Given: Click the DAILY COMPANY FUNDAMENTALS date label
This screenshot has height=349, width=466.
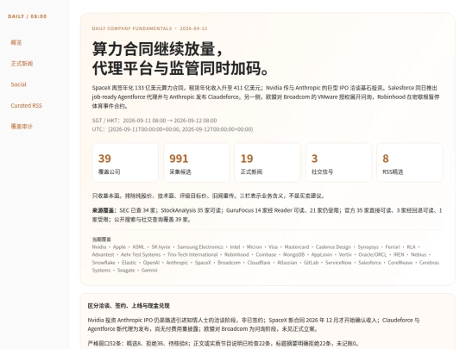Looking at the screenshot, I should 149,28.
